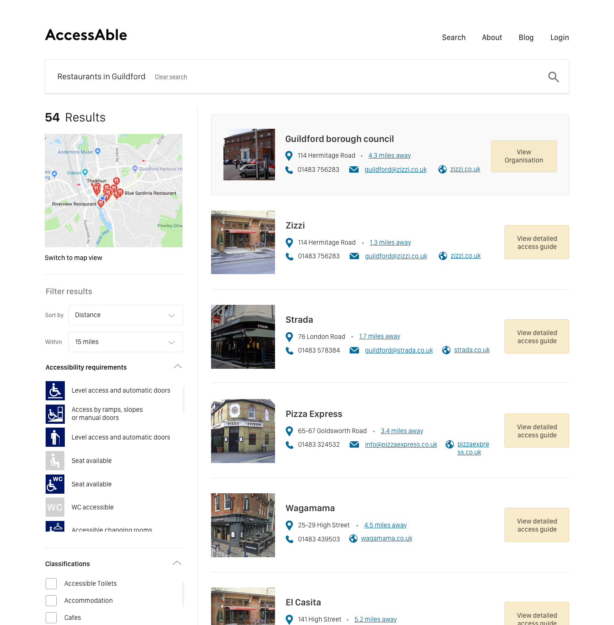View detailed access guide for Strada

537,336
